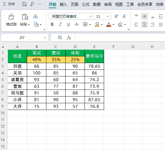Apply yellow fill color bucket

pyautogui.click(x=97, y=24)
